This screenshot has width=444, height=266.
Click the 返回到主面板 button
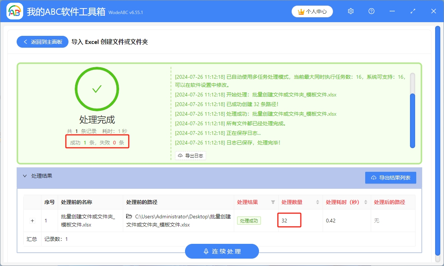tap(42, 41)
